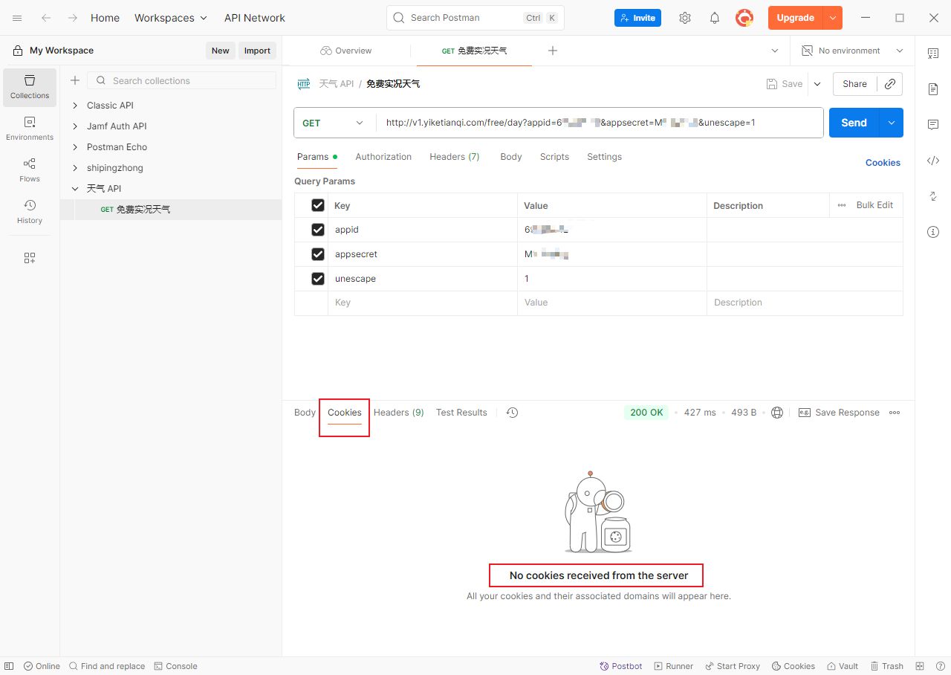Screen dimensions: 951x675
Task: Click the Cookies link under Send
Action: tap(883, 163)
